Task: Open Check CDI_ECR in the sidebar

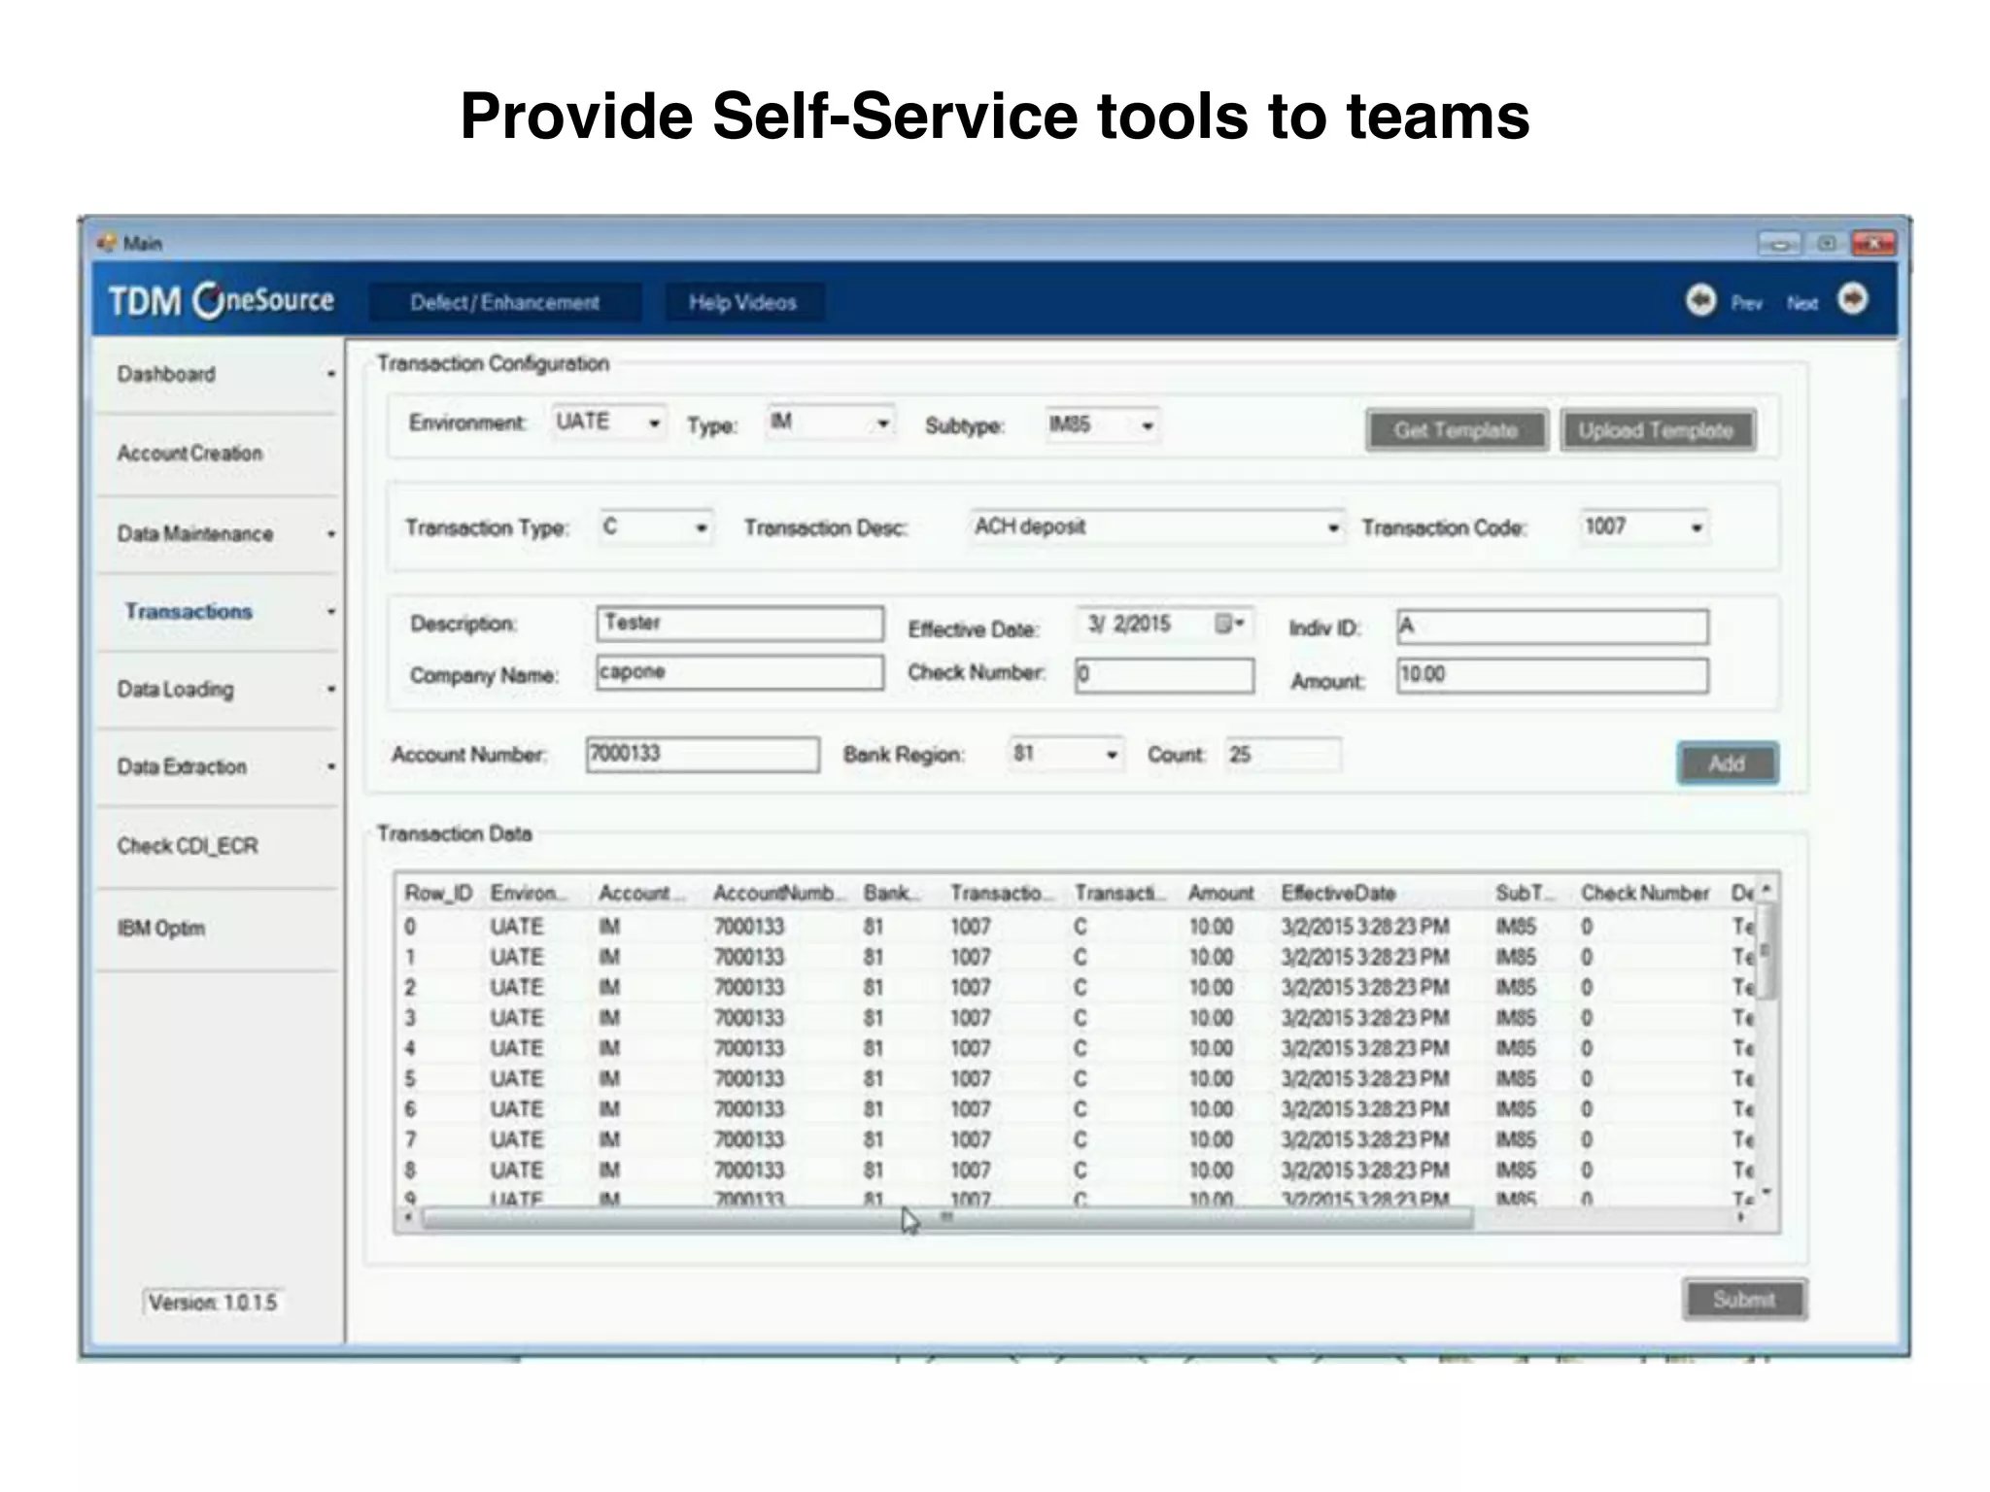Action: [188, 846]
